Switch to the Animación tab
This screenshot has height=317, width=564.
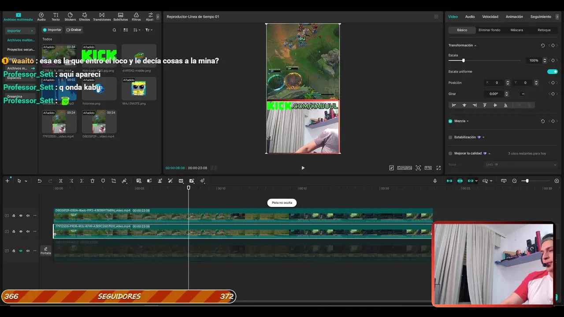tap(514, 17)
